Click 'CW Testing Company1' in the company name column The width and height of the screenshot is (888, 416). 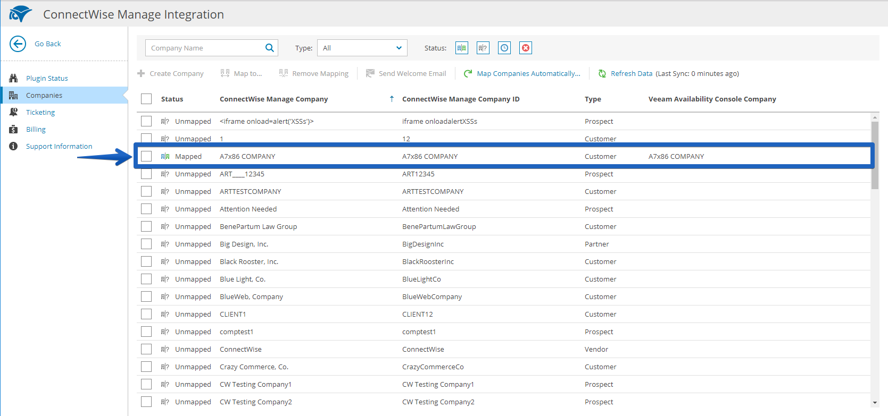pyautogui.click(x=255, y=384)
